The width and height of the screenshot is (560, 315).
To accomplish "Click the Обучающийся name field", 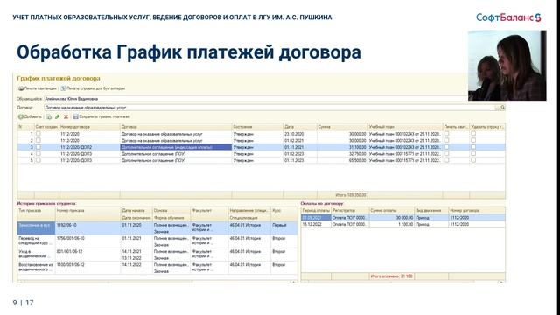I will tap(255, 99).
